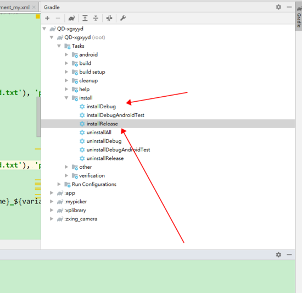Expand the :app module
This screenshot has height=293, width=302.
click(x=52, y=193)
